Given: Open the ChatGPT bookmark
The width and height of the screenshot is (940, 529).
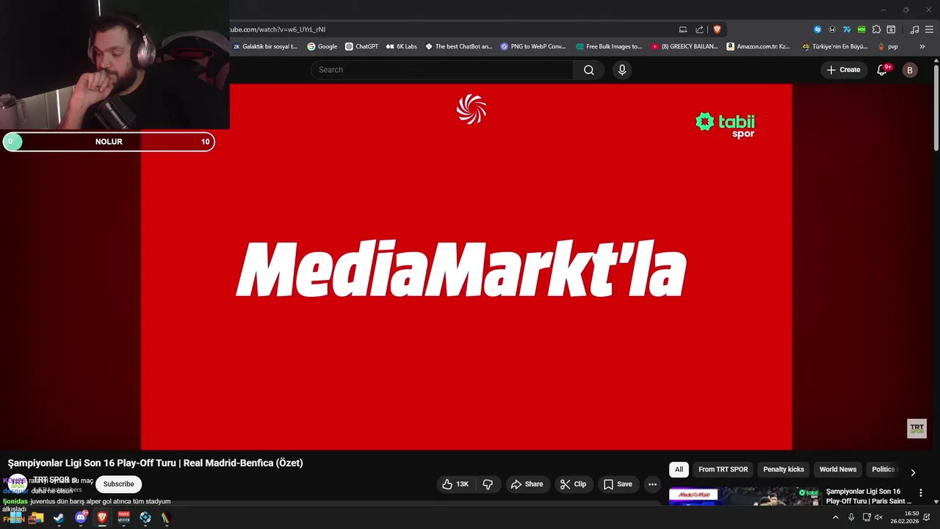Looking at the screenshot, I should tap(362, 46).
